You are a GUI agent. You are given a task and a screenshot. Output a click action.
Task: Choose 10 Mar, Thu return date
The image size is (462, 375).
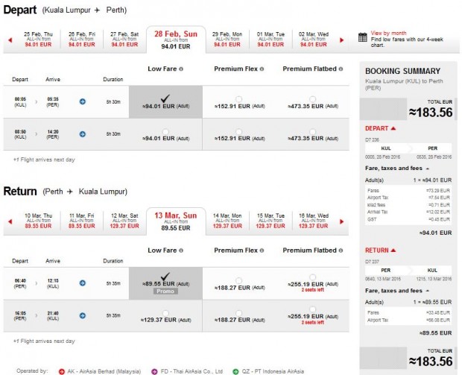click(38, 221)
